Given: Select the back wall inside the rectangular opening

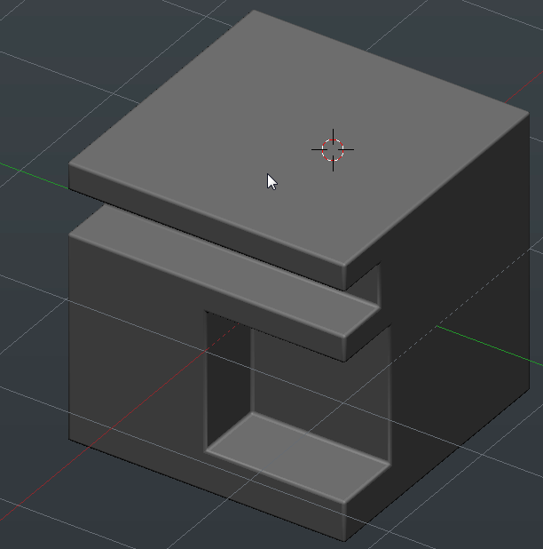Looking at the screenshot, I should click(319, 382).
